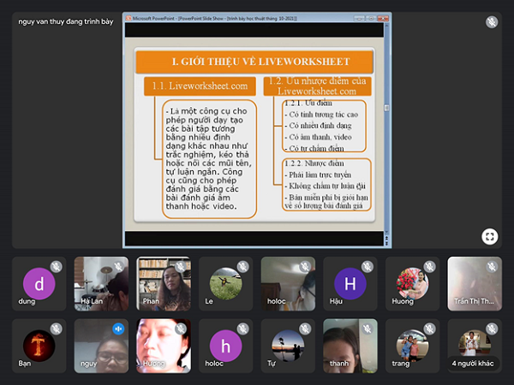Click the PowerPoint icon in the shared window title bar
Image resolution: width=514 pixels, height=385 pixels.
(x=128, y=18)
